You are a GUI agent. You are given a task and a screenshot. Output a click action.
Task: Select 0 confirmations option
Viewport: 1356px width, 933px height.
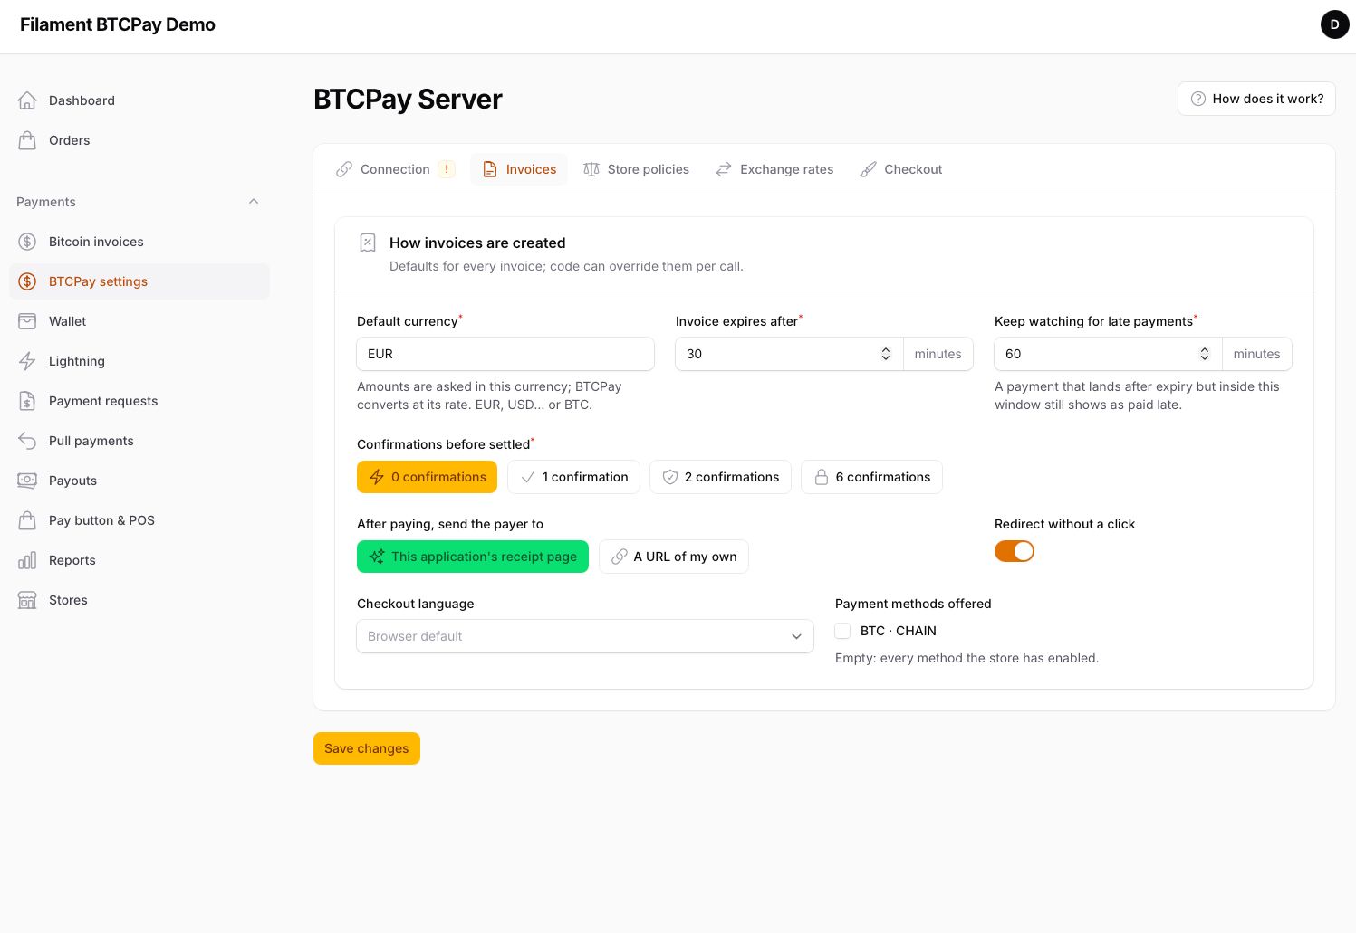pyautogui.click(x=427, y=477)
